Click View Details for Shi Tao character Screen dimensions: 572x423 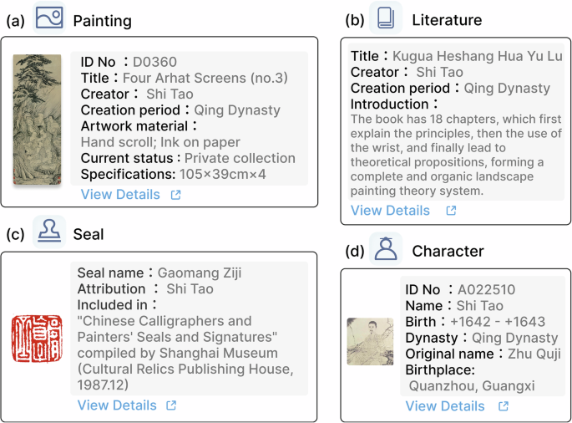click(x=445, y=406)
